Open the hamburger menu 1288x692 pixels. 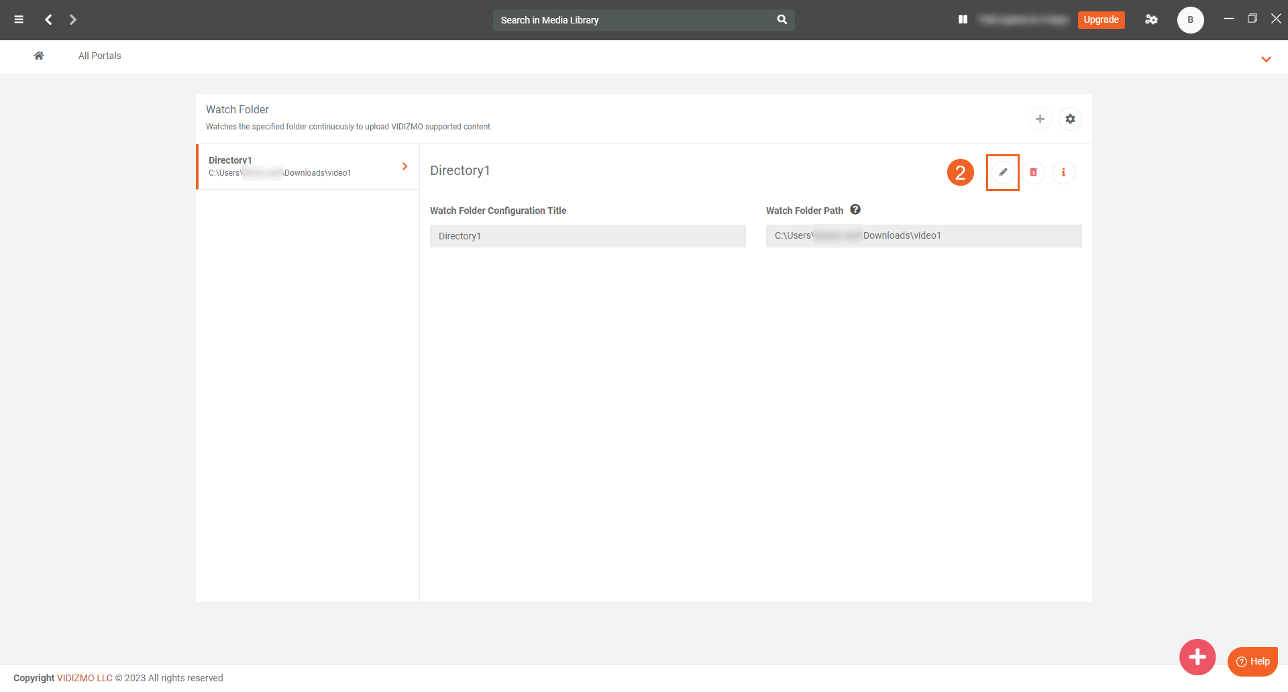point(19,19)
